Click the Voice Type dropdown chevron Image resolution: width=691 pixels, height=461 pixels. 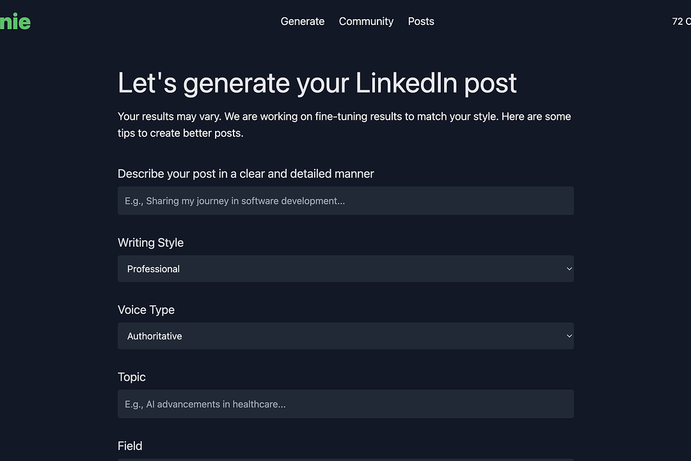coord(568,336)
